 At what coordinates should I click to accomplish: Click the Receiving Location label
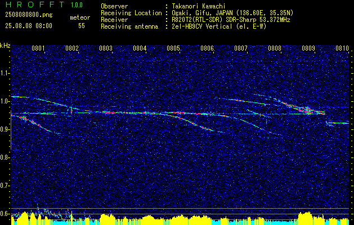click(x=131, y=13)
